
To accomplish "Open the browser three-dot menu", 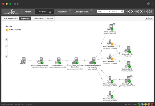I will point(152,4).
